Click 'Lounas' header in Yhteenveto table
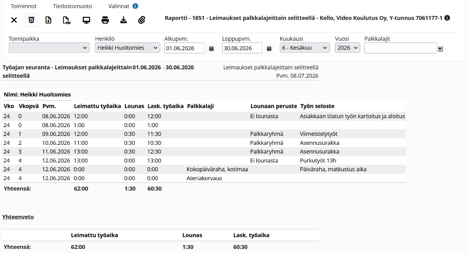 (x=192, y=235)
